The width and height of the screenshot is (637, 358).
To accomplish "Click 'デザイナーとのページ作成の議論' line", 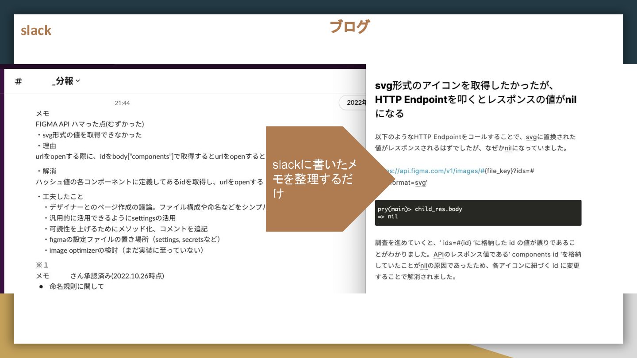I will click(x=155, y=207).
